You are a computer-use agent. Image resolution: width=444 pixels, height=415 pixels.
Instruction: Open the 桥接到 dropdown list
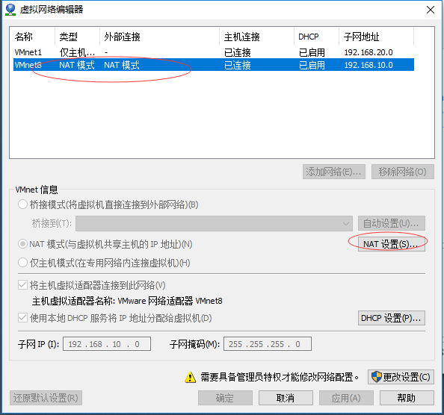tap(214, 224)
